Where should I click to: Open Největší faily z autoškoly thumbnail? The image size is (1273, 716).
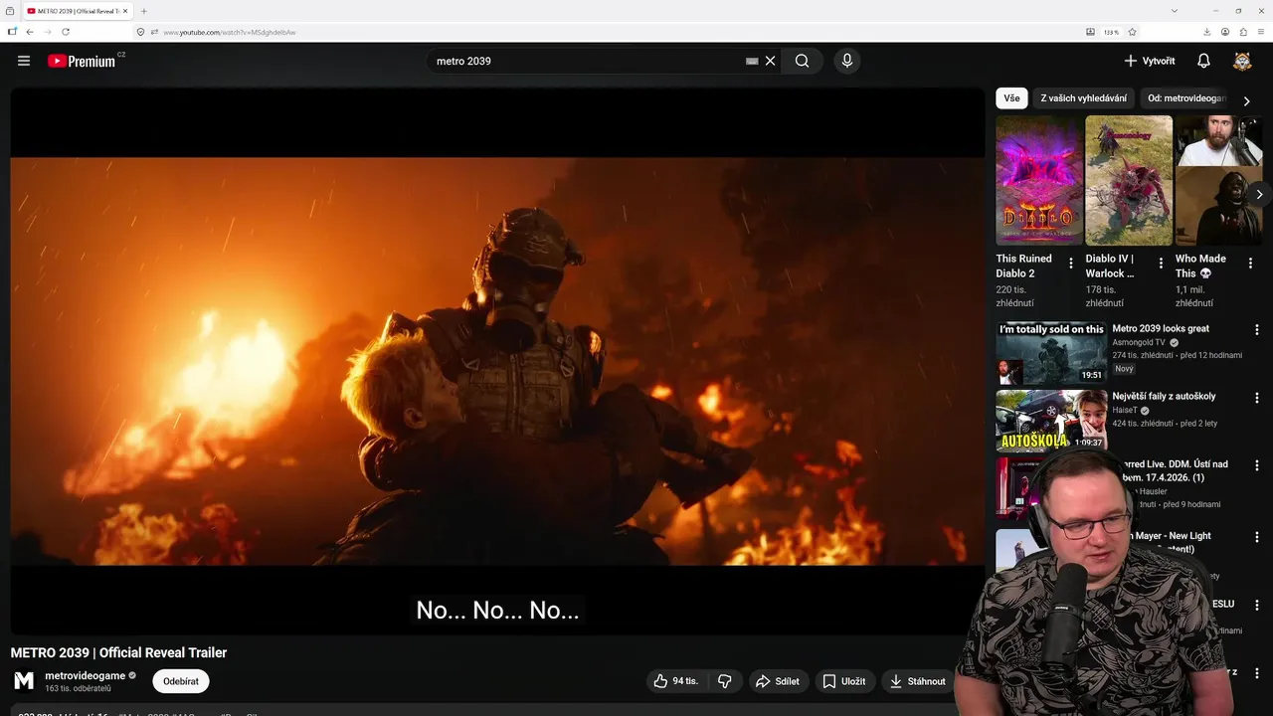1051,421
